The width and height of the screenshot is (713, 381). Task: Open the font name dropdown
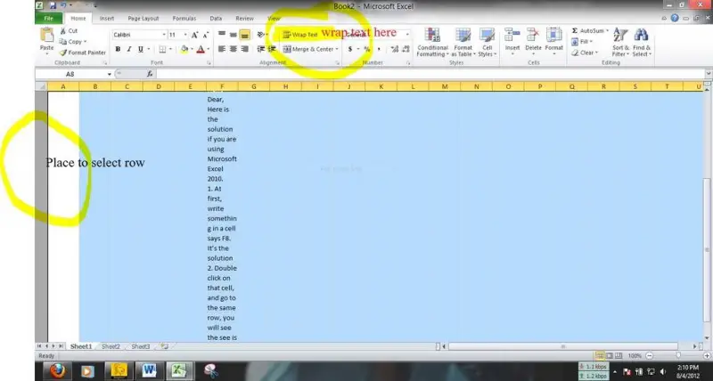[164, 35]
